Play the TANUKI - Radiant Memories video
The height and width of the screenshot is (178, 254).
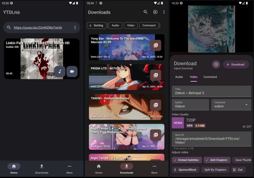pyautogui.click(x=155, y=105)
